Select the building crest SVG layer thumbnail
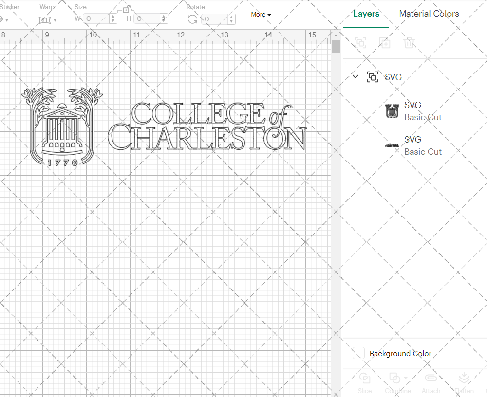487x397 pixels. click(392, 111)
